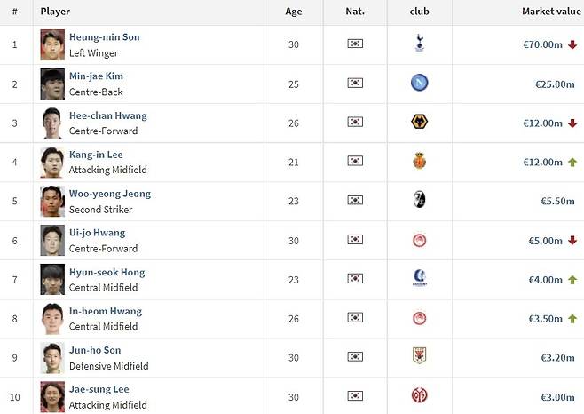Open Heung-min Son's player profile link
The width and height of the screenshot is (584, 414).
(x=104, y=37)
